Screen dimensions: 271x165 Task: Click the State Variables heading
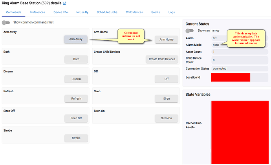click(198, 95)
